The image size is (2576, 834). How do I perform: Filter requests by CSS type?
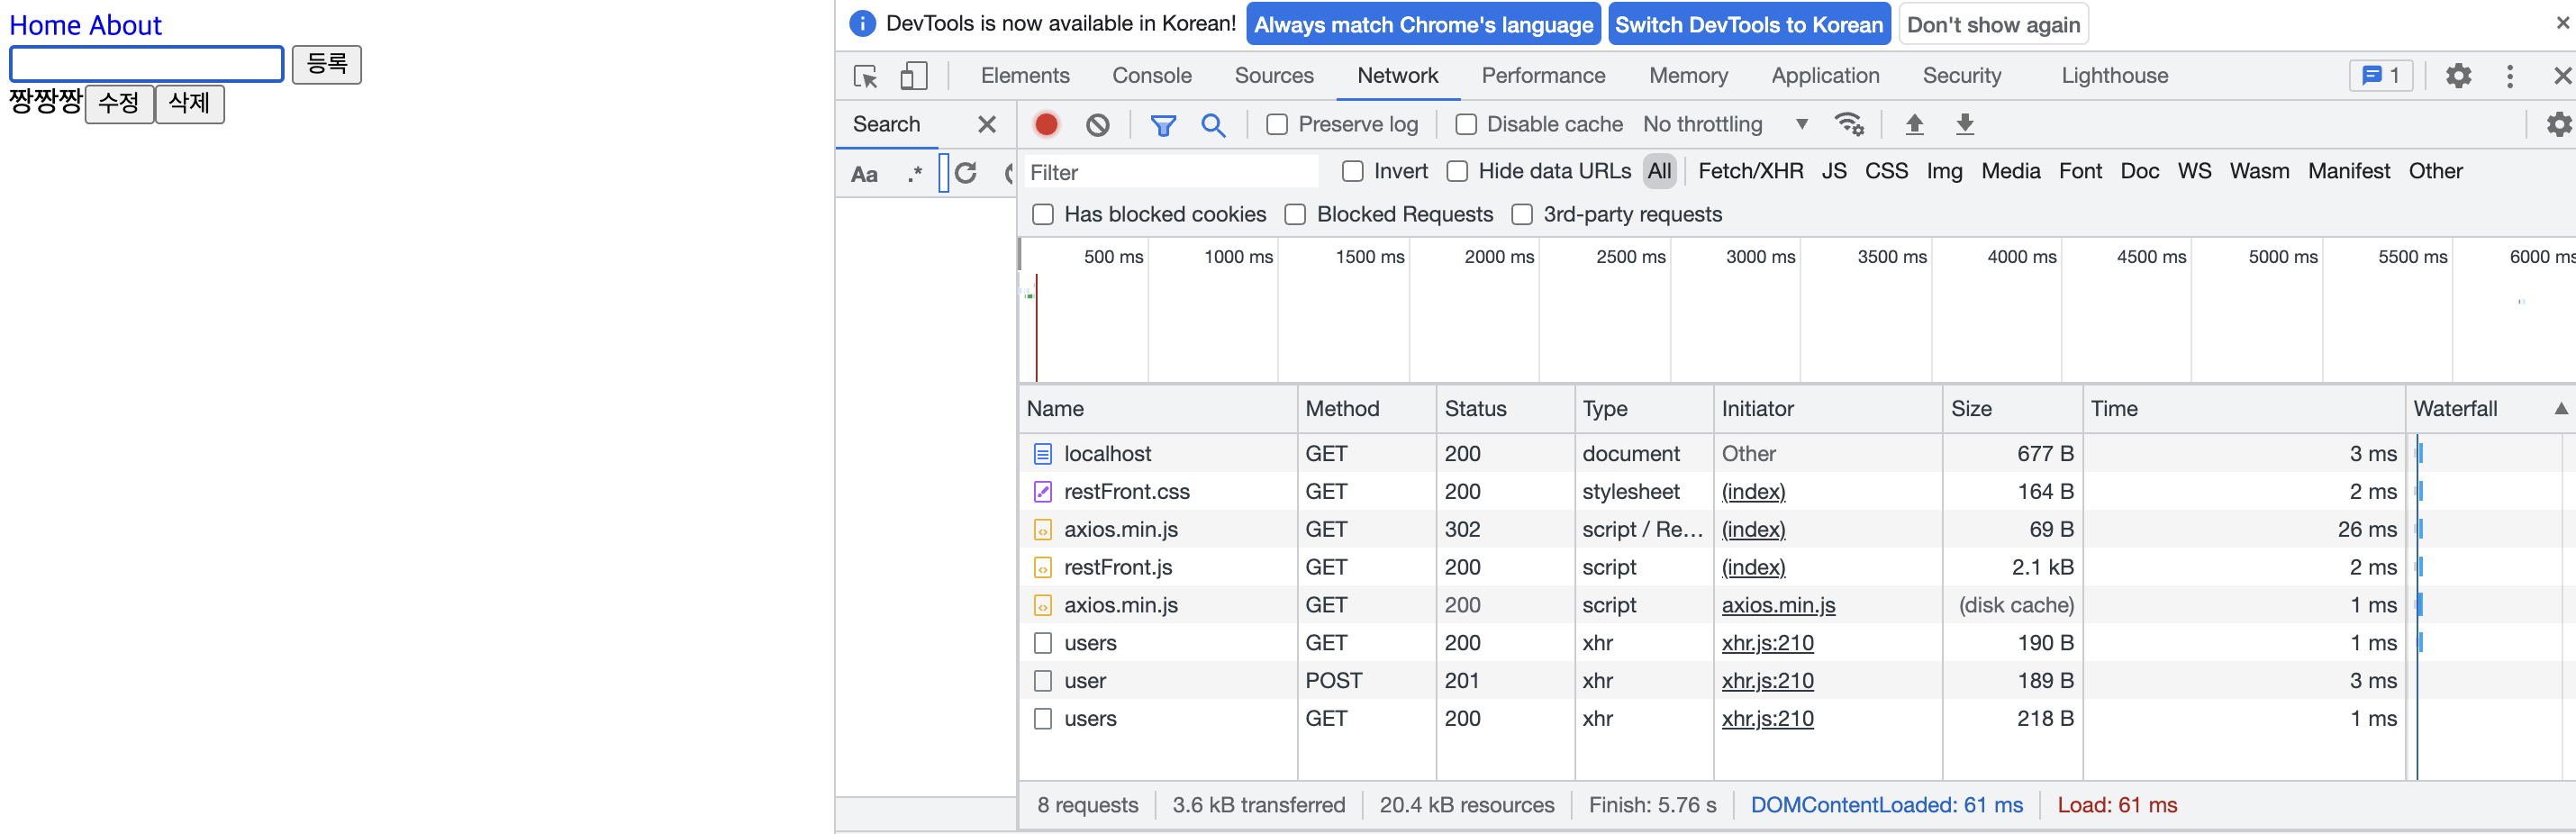pos(1885,171)
